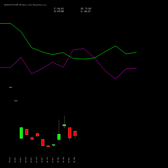Click the 20 Feb date axis label
This screenshot has width=168, height=168.
[26, 160]
